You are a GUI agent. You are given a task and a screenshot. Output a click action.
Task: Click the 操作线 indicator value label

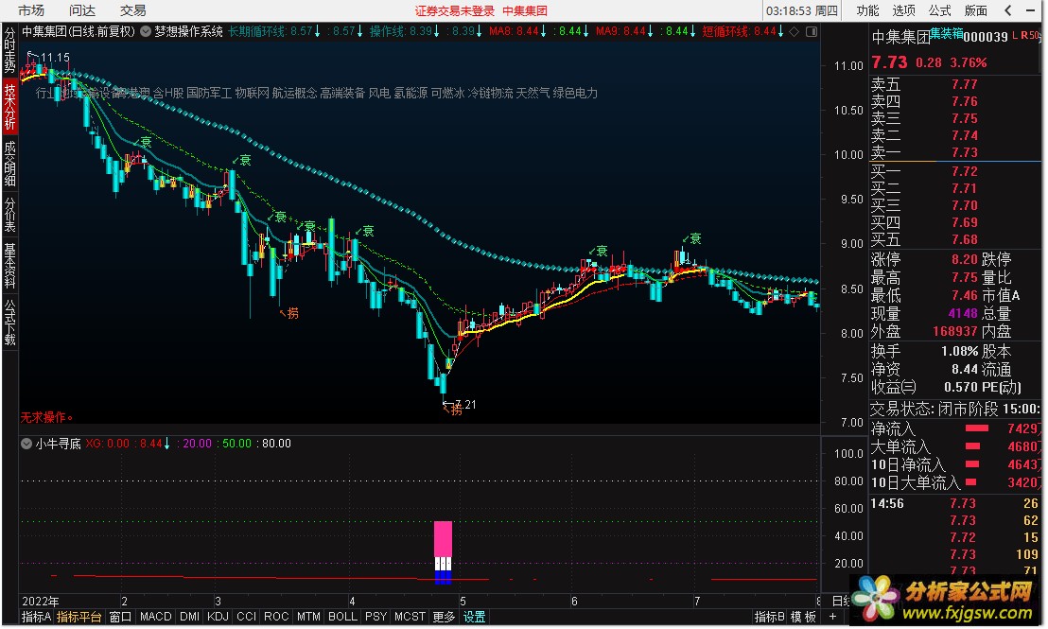tap(405, 31)
